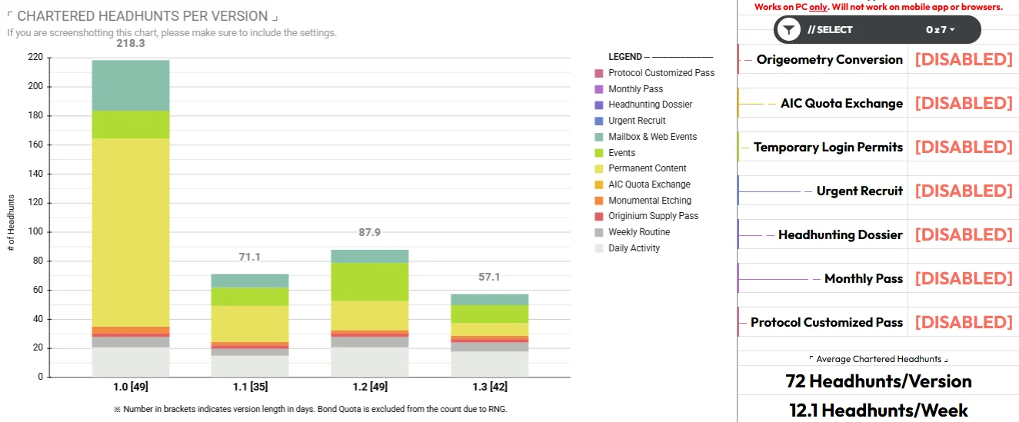
Task: Click the red 'Works on PC only' warning text
Action: click(878, 7)
